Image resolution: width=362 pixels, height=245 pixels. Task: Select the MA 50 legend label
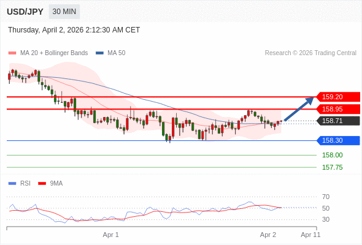117,53
